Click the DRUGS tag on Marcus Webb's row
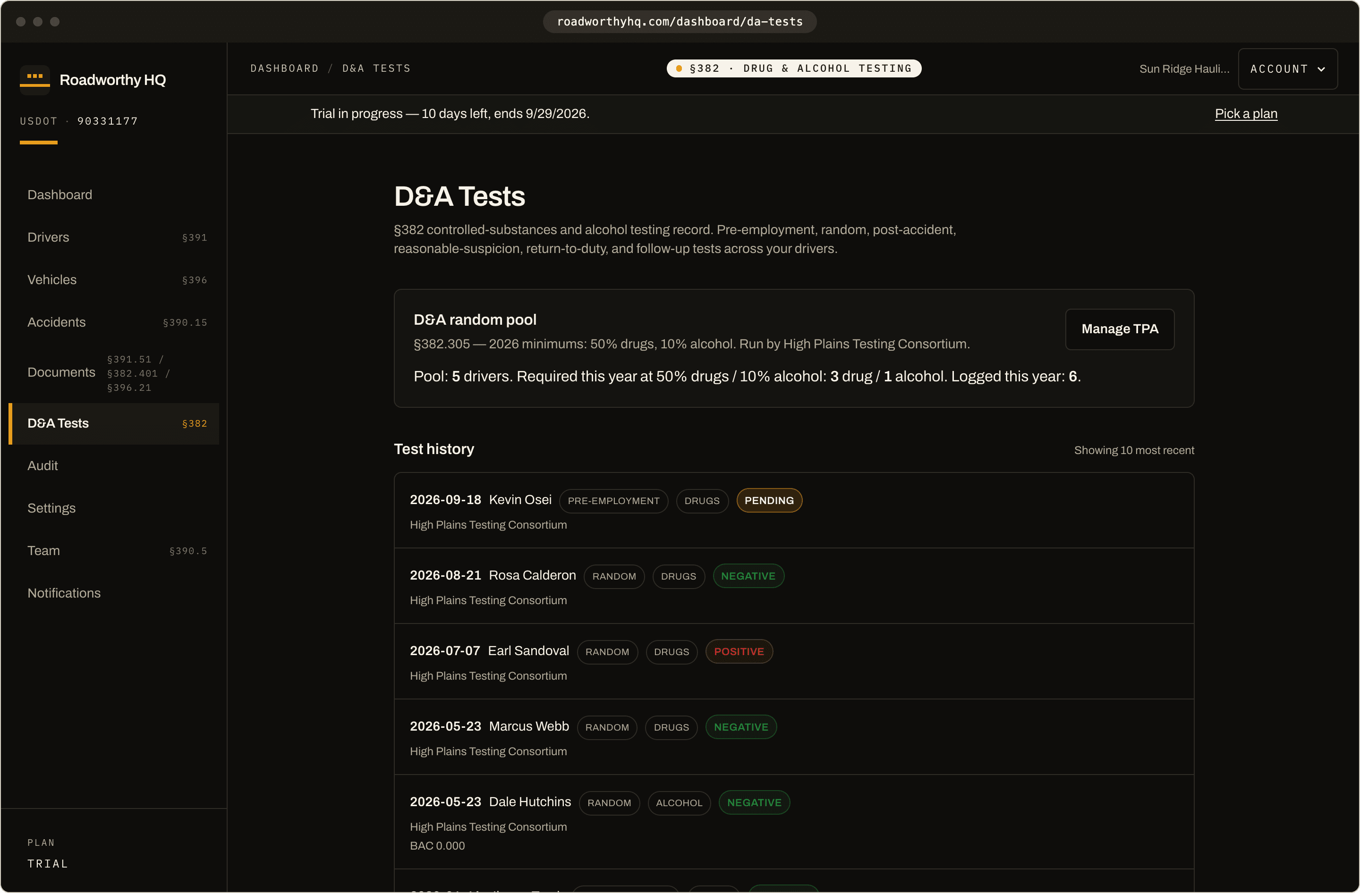Viewport: 1360px width, 893px height. coord(671,727)
